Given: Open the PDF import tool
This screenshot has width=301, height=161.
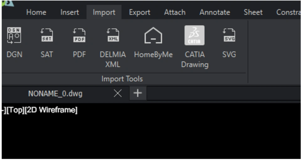Looking at the screenshot, I should point(79,36).
